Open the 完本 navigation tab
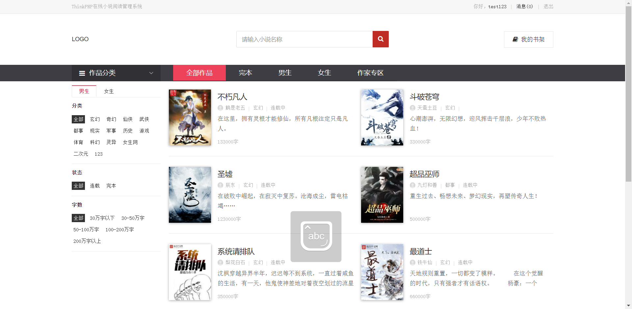Screen dimensions: 632x309 click(x=246, y=73)
